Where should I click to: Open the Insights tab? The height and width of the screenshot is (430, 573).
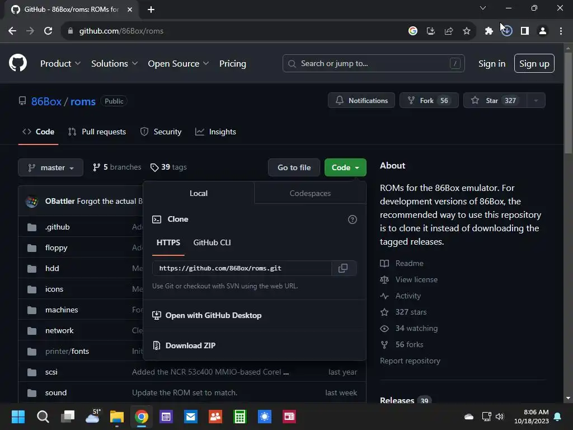coord(215,132)
